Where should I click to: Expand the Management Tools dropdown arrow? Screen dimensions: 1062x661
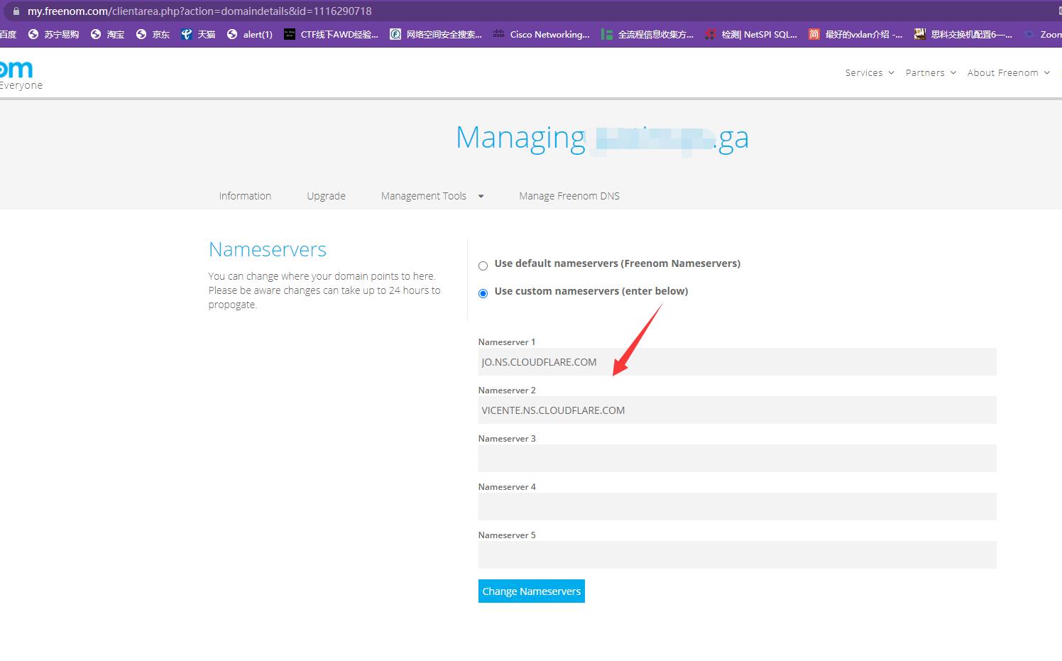coord(481,197)
